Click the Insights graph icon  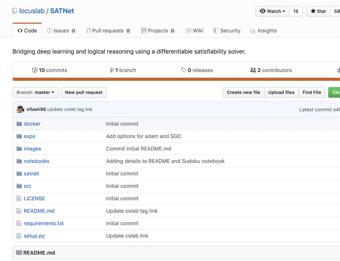[252, 30]
